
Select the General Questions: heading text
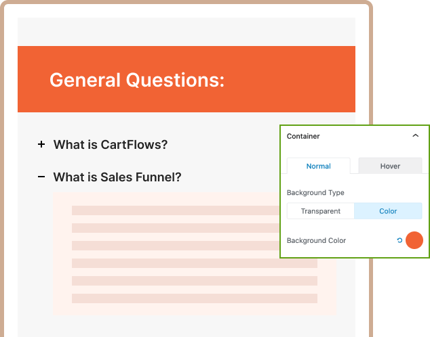coord(136,80)
